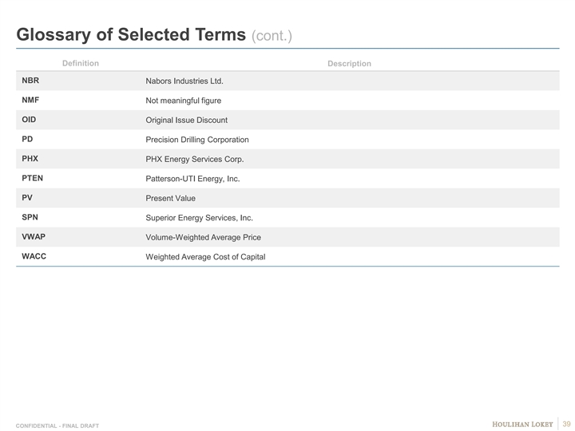575x431 pixels.
Task: Click Superior Energy Services, Inc. text
Action: (x=199, y=218)
